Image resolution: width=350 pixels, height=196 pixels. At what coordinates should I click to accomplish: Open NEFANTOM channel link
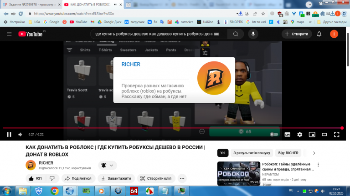click(x=270, y=174)
